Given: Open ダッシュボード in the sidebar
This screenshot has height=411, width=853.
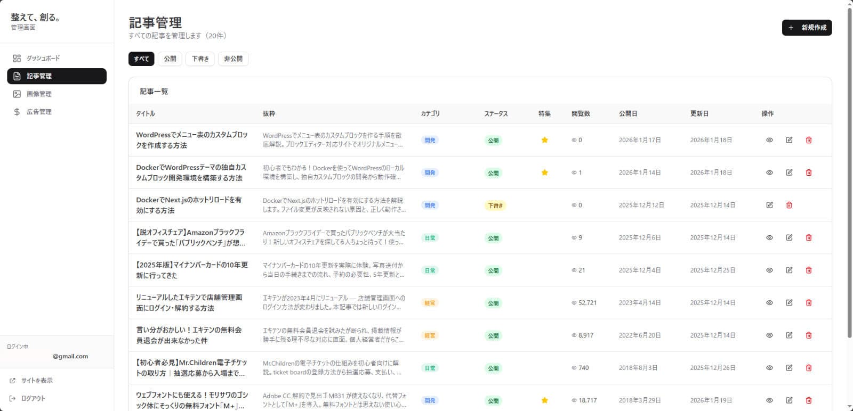Looking at the screenshot, I should [57, 58].
